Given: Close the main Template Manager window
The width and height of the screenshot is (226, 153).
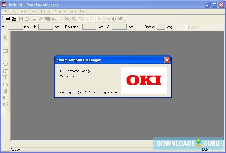Looking at the screenshot, I should coord(221,5).
